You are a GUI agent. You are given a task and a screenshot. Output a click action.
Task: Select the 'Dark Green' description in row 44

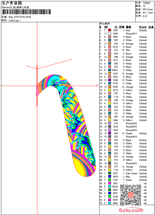[131, 173]
